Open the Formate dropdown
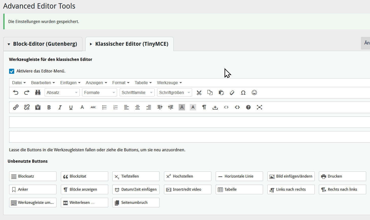The width and height of the screenshot is (370, 220). pyautogui.click(x=100, y=93)
